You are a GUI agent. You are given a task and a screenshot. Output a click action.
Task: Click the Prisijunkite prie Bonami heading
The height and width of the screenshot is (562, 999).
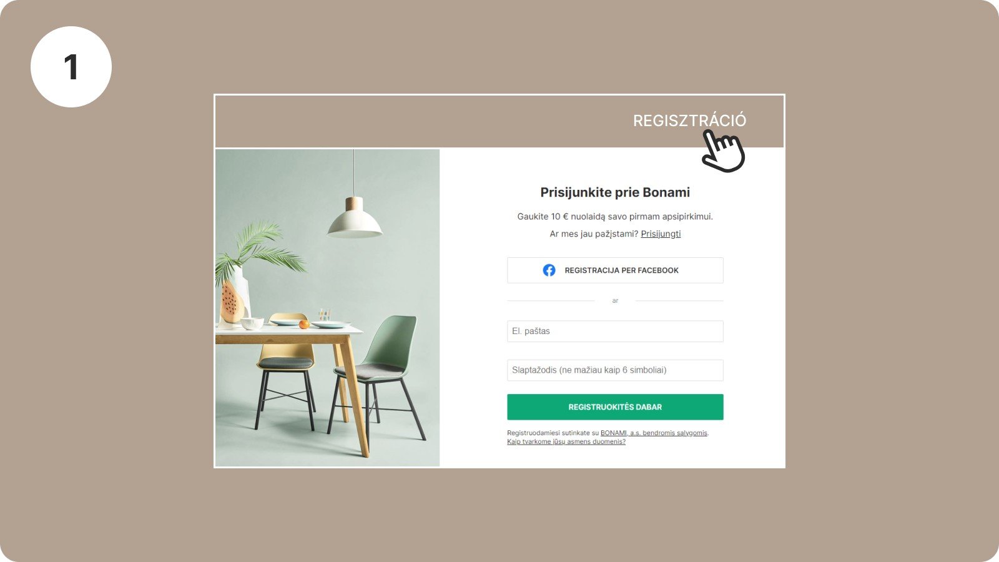(615, 192)
